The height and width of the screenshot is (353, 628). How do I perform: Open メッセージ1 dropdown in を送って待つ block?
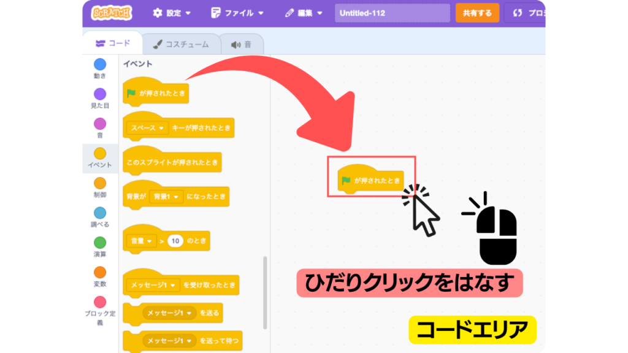(169, 341)
